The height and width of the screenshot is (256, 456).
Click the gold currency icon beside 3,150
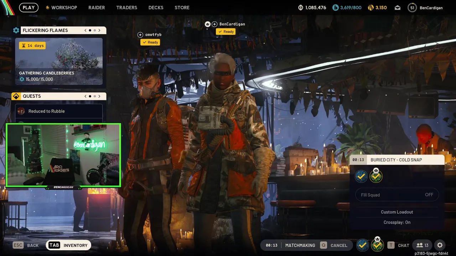(370, 7)
